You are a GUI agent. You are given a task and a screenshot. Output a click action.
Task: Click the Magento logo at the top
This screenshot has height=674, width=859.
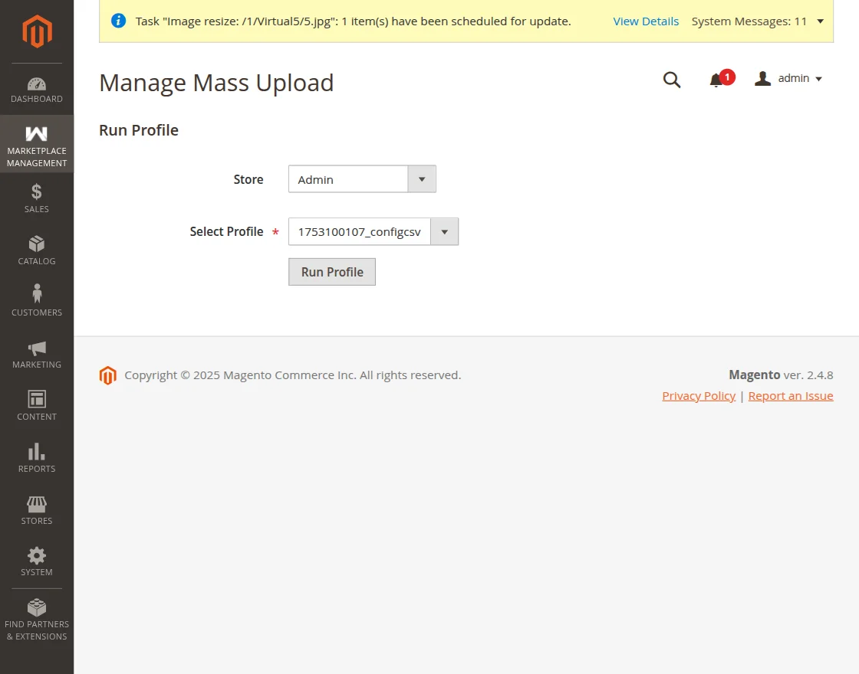(36, 31)
